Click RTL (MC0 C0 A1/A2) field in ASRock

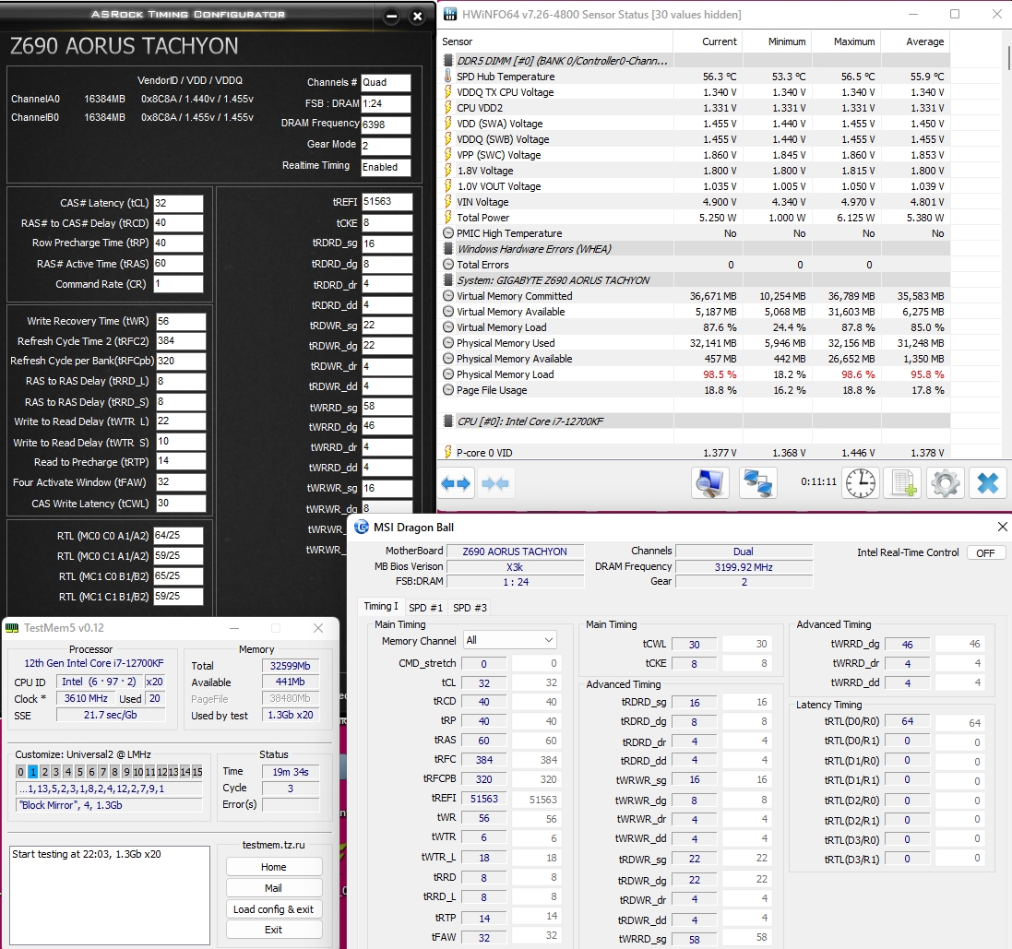coord(178,536)
